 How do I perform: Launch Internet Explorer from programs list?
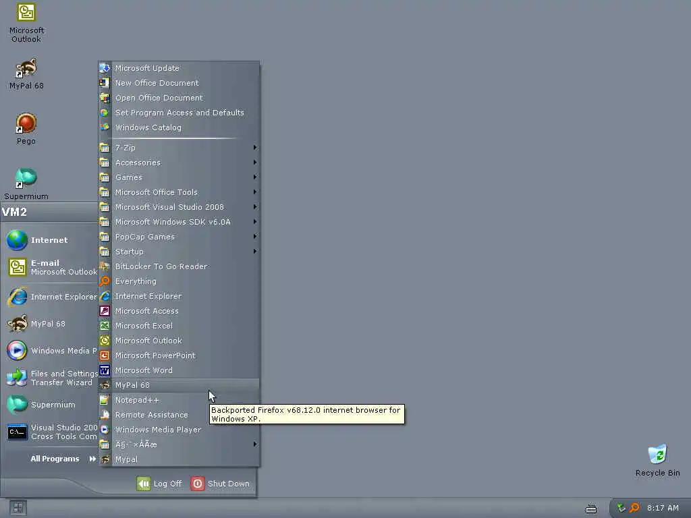[x=179, y=296]
